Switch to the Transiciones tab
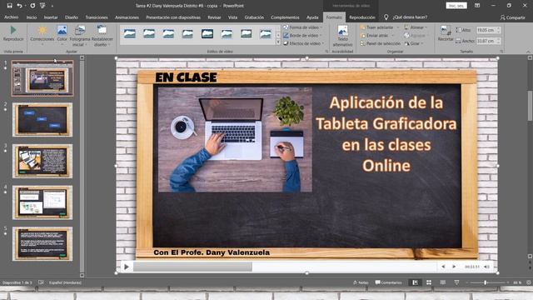The width and height of the screenshot is (533, 300). tap(97, 17)
